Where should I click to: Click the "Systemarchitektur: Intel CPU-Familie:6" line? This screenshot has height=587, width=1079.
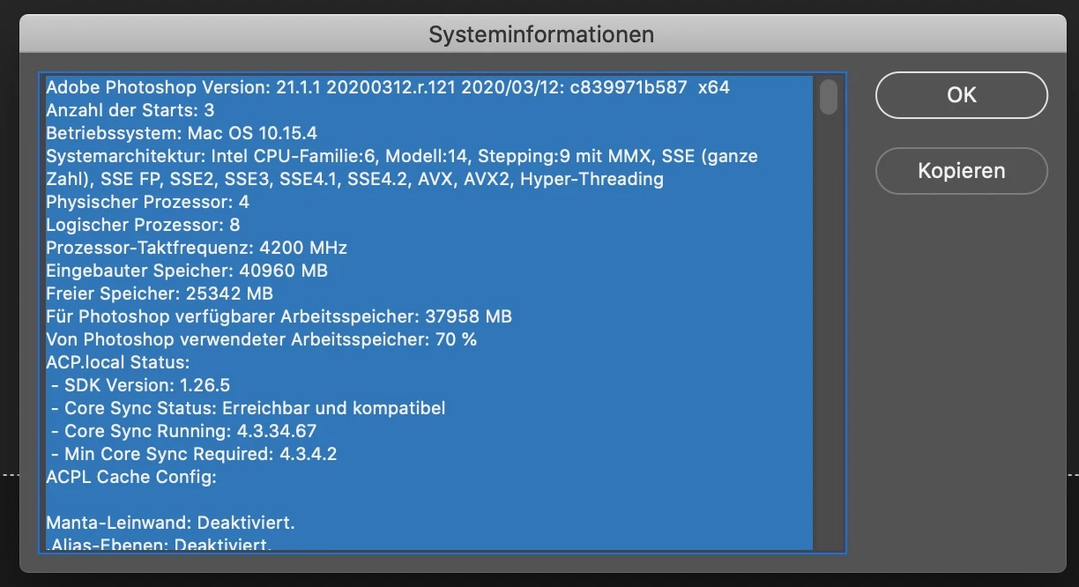tap(402, 156)
